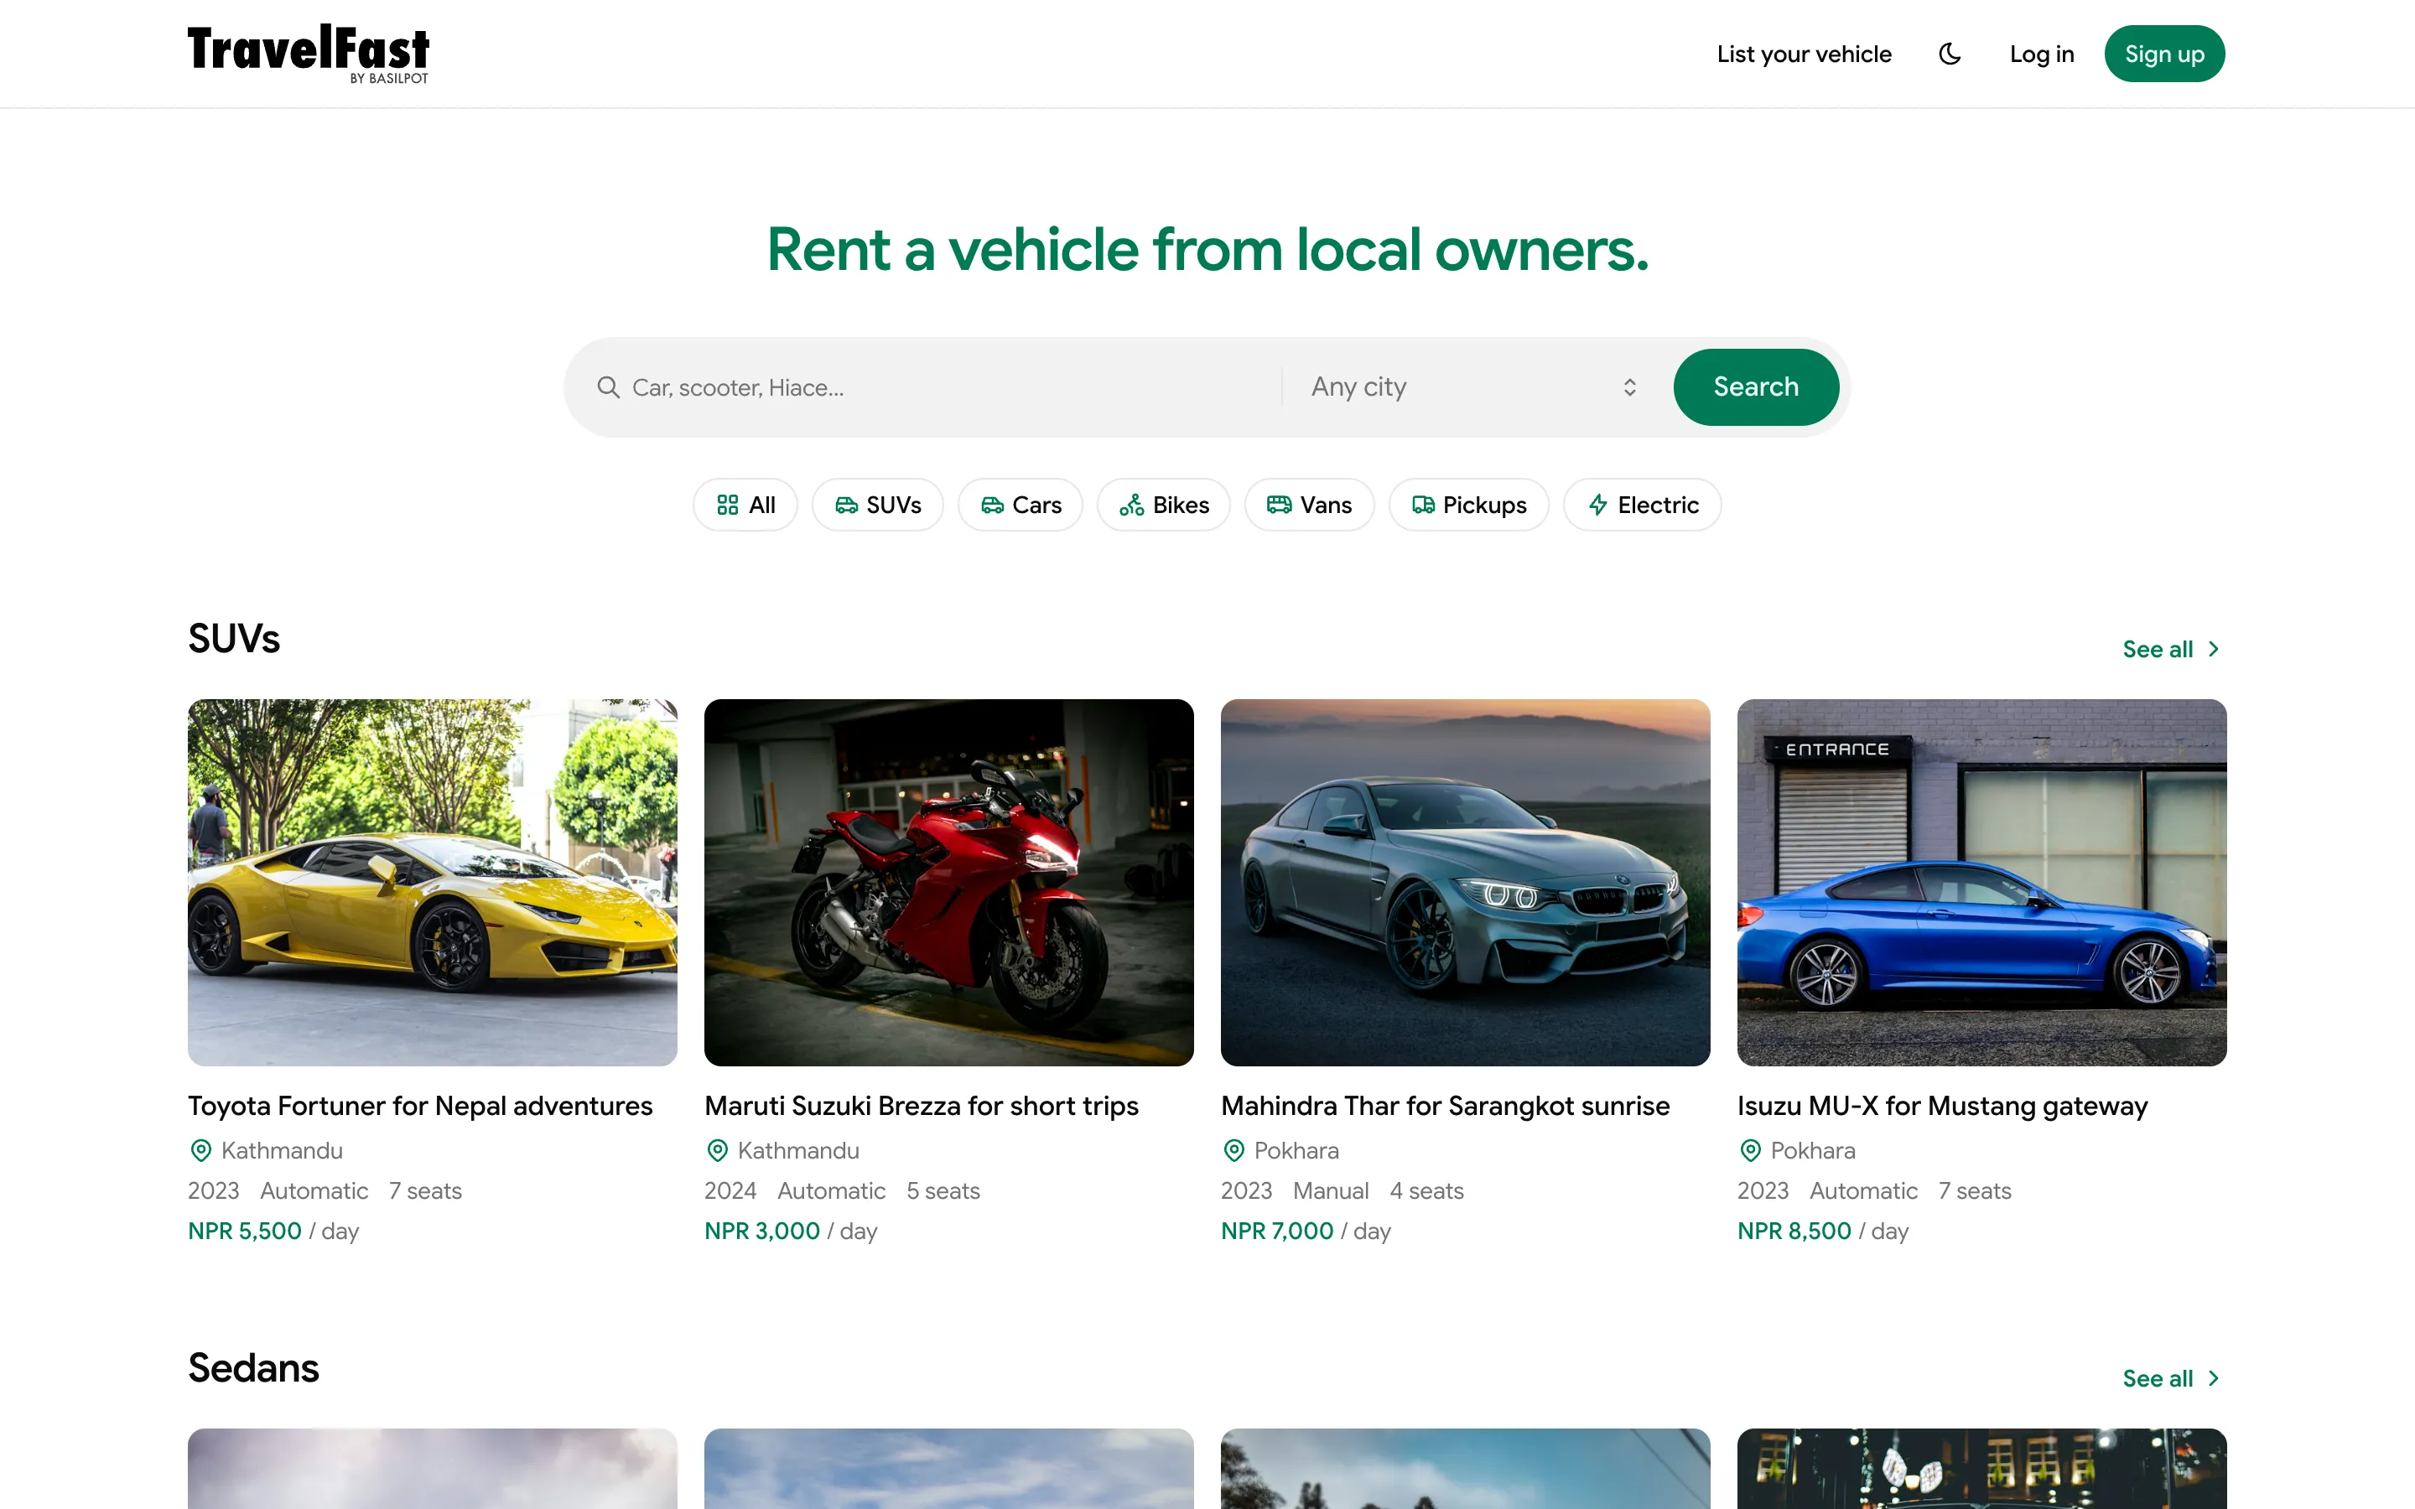
Task: Click 'NPR 3,000' price text
Action: coord(761,1232)
